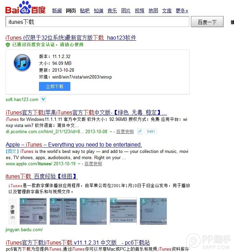Click the jingyan.baidu.com/ URL
Screen dimensions: 234x252
click(x=24, y=230)
